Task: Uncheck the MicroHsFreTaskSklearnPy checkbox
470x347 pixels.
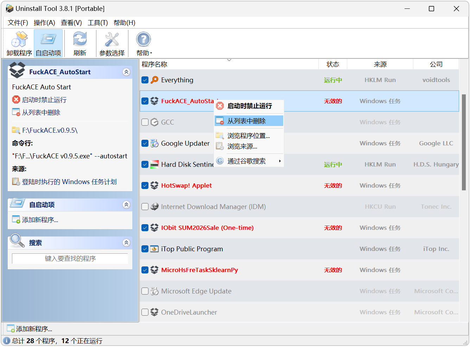Action: [x=145, y=270]
